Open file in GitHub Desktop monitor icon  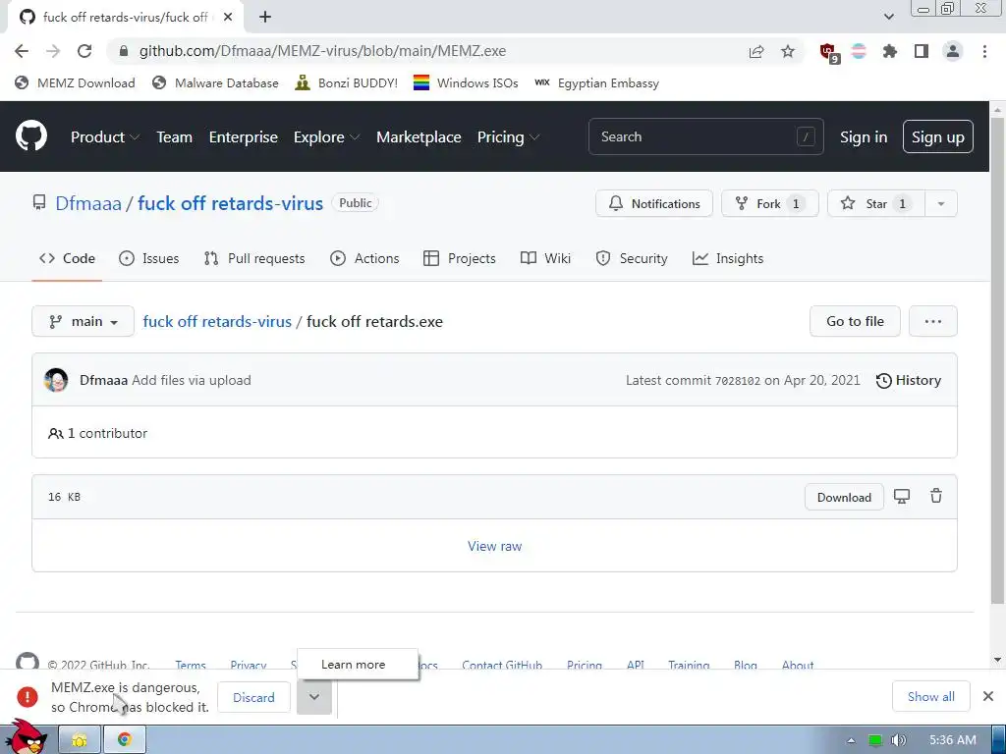pos(902,496)
